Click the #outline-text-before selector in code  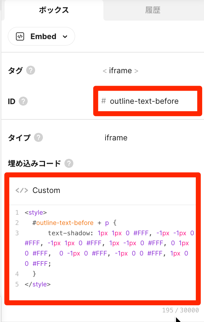[63, 222]
